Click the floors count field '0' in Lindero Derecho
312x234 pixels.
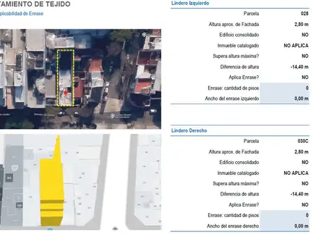pos(285,215)
